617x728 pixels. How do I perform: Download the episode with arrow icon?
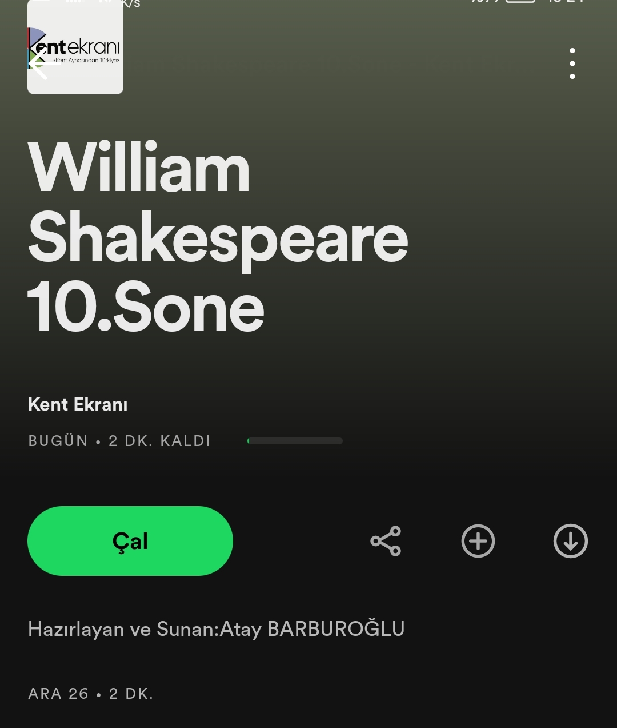(x=571, y=541)
